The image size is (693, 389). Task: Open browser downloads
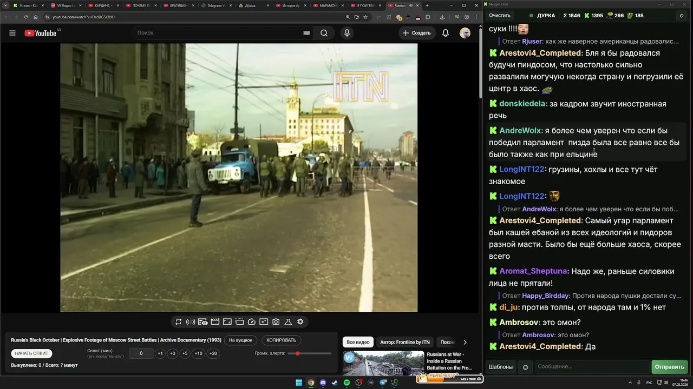(442, 17)
